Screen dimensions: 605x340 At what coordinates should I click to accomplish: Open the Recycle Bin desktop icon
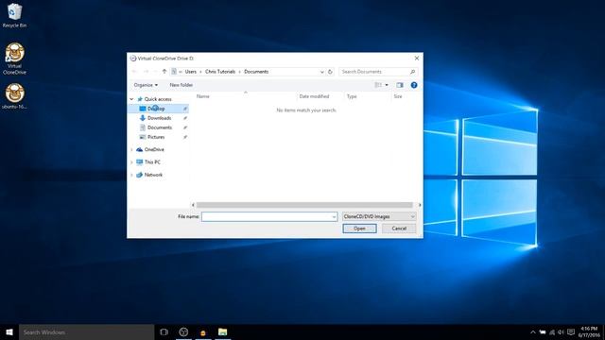click(x=14, y=15)
